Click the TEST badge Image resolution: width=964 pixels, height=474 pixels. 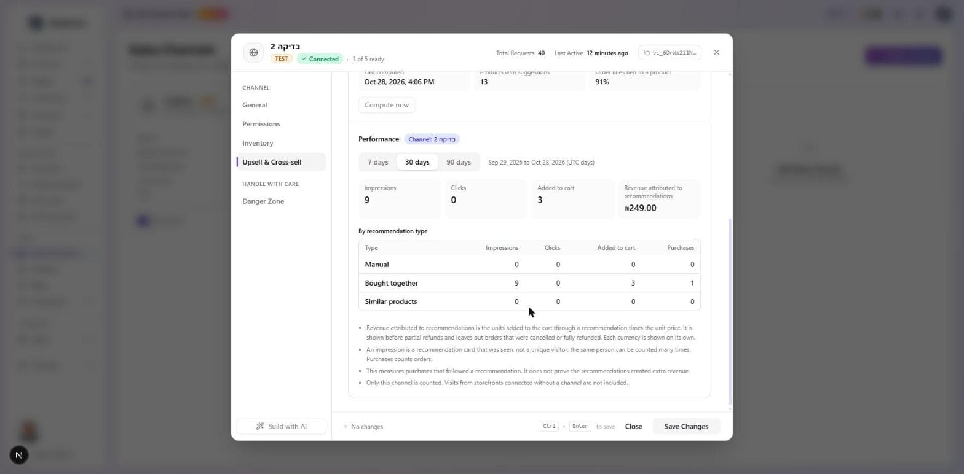coord(282,59)
